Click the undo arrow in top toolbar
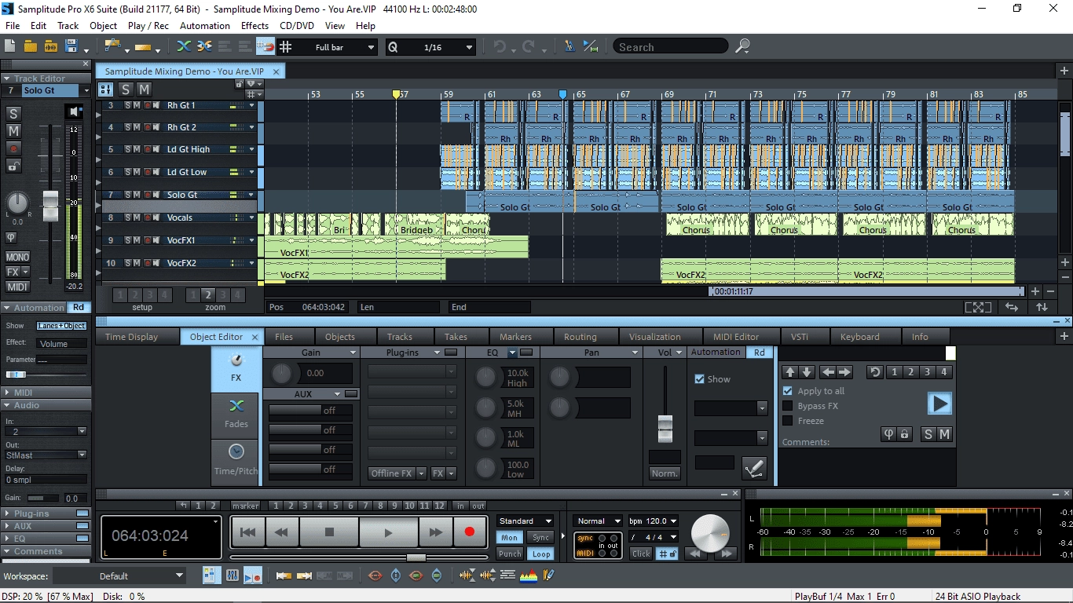This screenshot has height=603, width=1073. point(499,47)
